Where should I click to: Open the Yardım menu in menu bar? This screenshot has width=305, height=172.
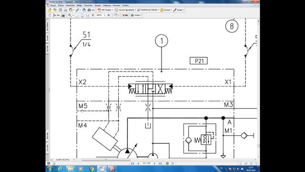(125, 5)
